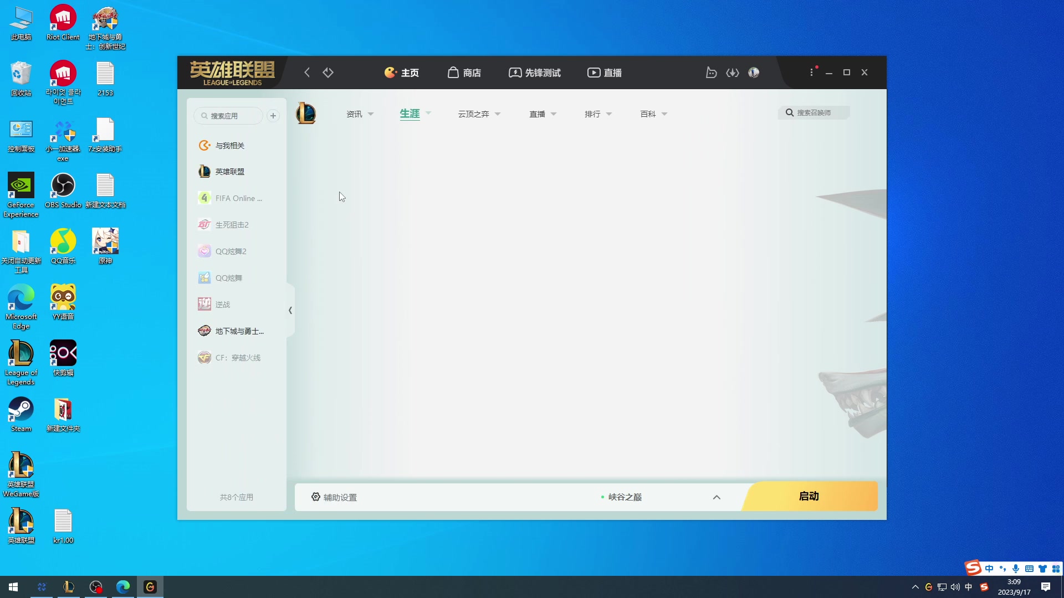Screen dimensions: 1064x598
Task: Open the three-dot more menu in header
Action: [x=811, y=73]
